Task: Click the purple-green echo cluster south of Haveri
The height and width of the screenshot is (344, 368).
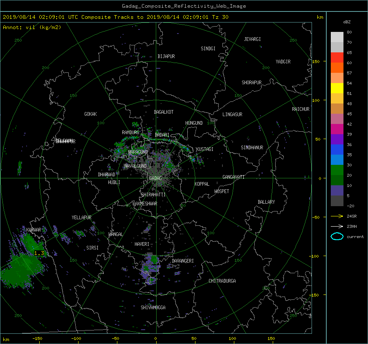Action: click(x=150, y=268)
